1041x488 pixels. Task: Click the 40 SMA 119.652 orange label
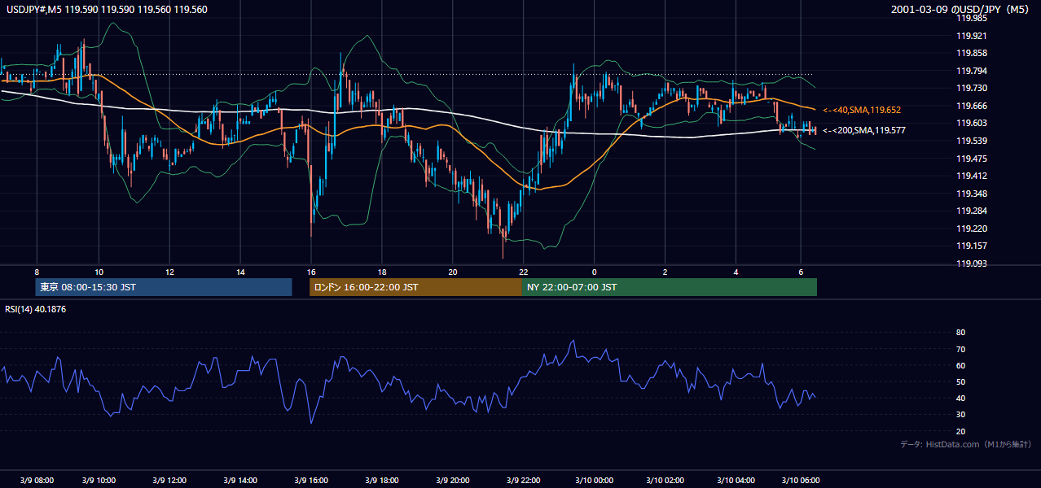[862, 109]
